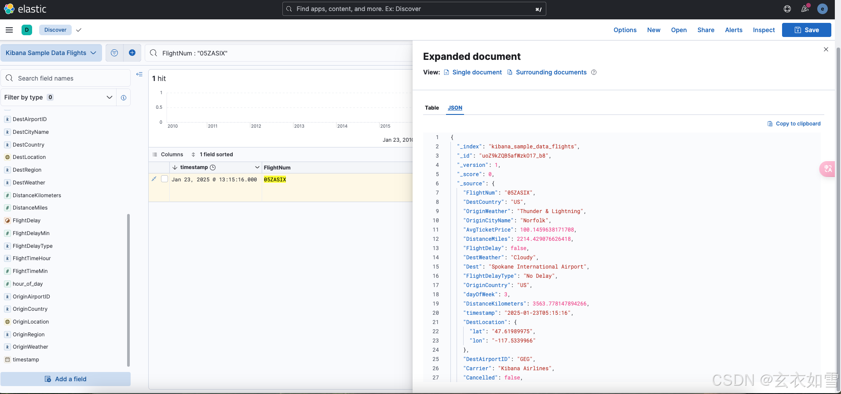Select the FlightTimeHour field
Viewport: 841px width, 394px height.
(32, 258)
